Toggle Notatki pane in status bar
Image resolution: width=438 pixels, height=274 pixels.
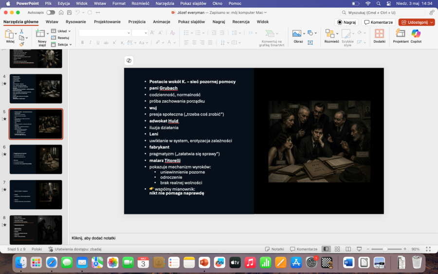point(274,249)
